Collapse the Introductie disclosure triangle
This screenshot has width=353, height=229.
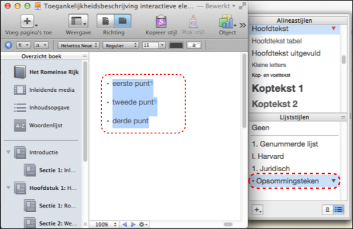pyautogui.click(x=8, y=152)
